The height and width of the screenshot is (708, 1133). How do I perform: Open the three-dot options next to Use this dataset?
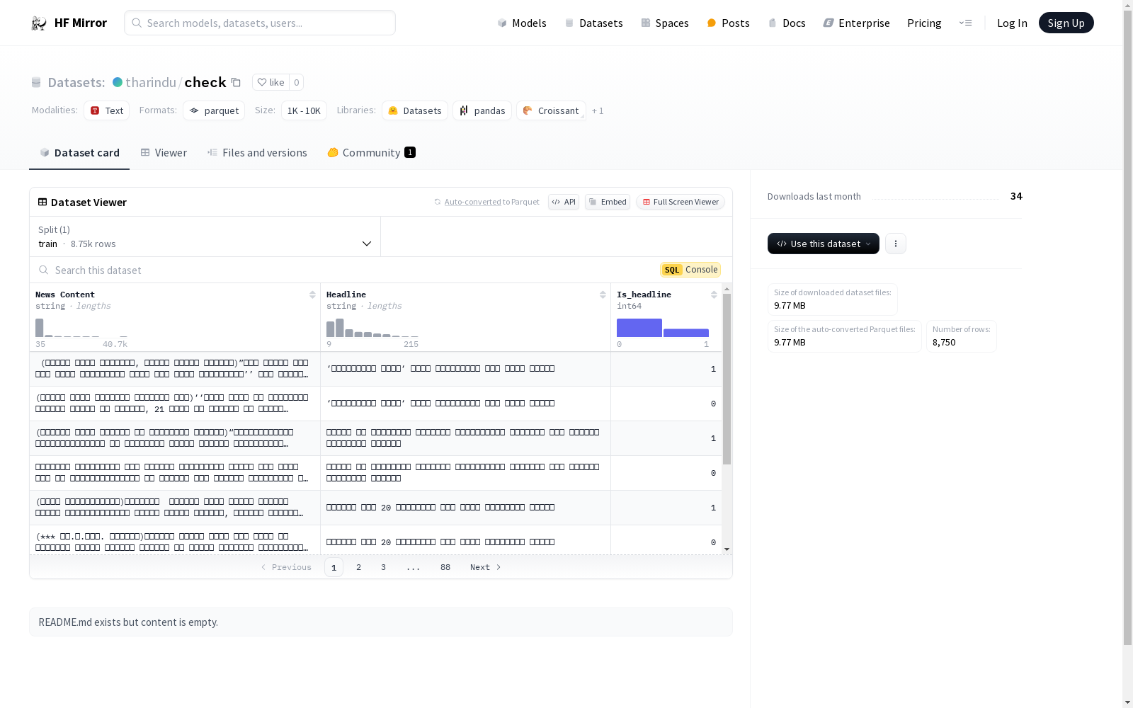click(896, 244)
